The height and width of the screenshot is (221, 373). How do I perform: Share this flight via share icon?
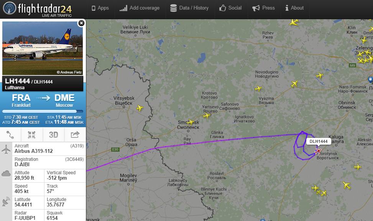[x=75, y=135]
